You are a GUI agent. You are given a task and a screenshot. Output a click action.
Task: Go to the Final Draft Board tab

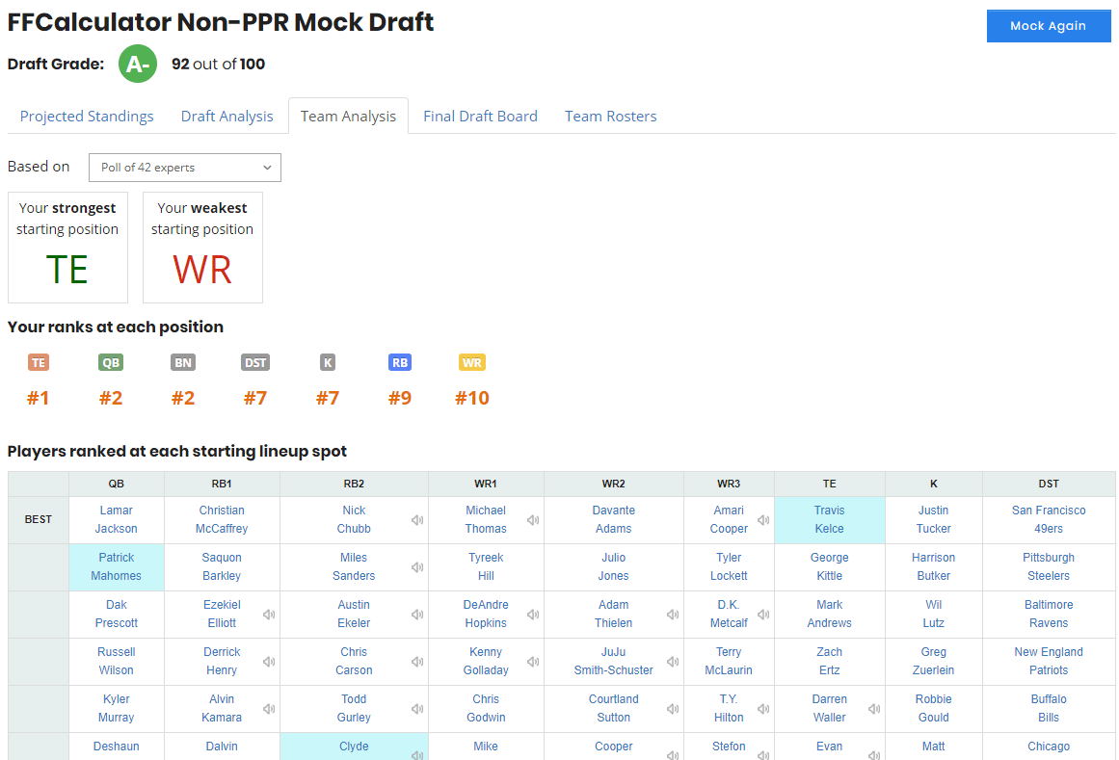480,117
